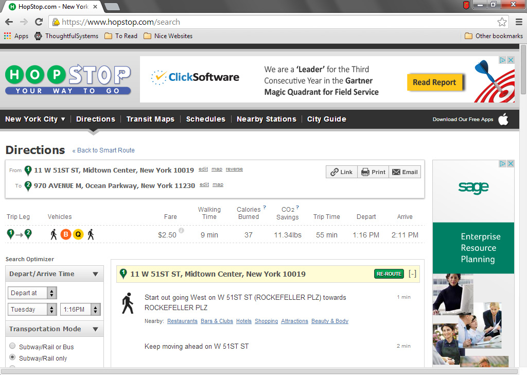Click the browser forward arrow

click(24, 22)
